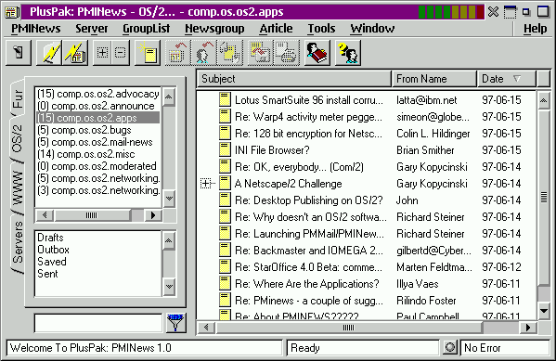This screenshot has height=361, width=556.
Task: Switch to the WWW side tab
Action: tap(18, 188)
